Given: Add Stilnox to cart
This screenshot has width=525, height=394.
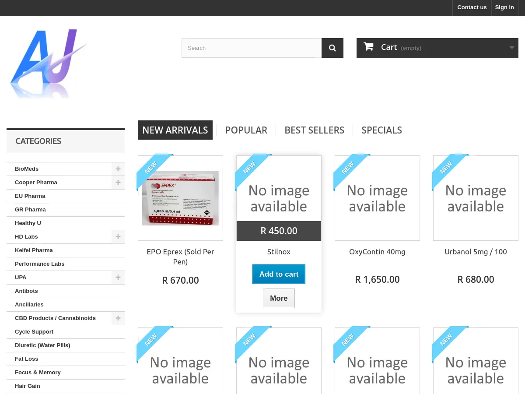Looking at the screenshot, I should point(279,274).
